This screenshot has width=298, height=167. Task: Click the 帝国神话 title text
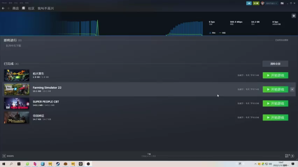(38, 116)
